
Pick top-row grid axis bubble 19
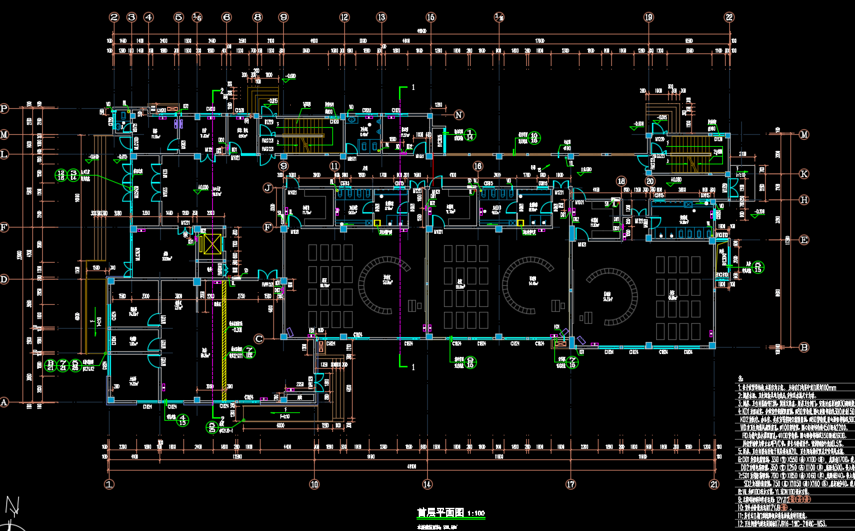[648, 17]
